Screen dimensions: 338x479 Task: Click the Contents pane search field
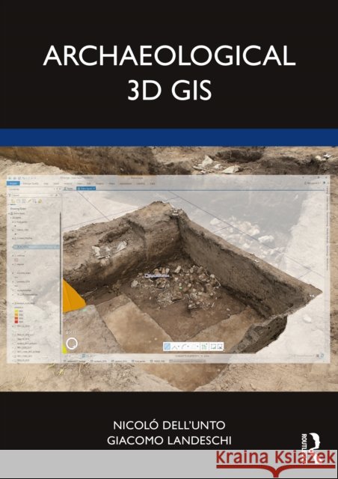pyautogui.click(x=34, y=195)
